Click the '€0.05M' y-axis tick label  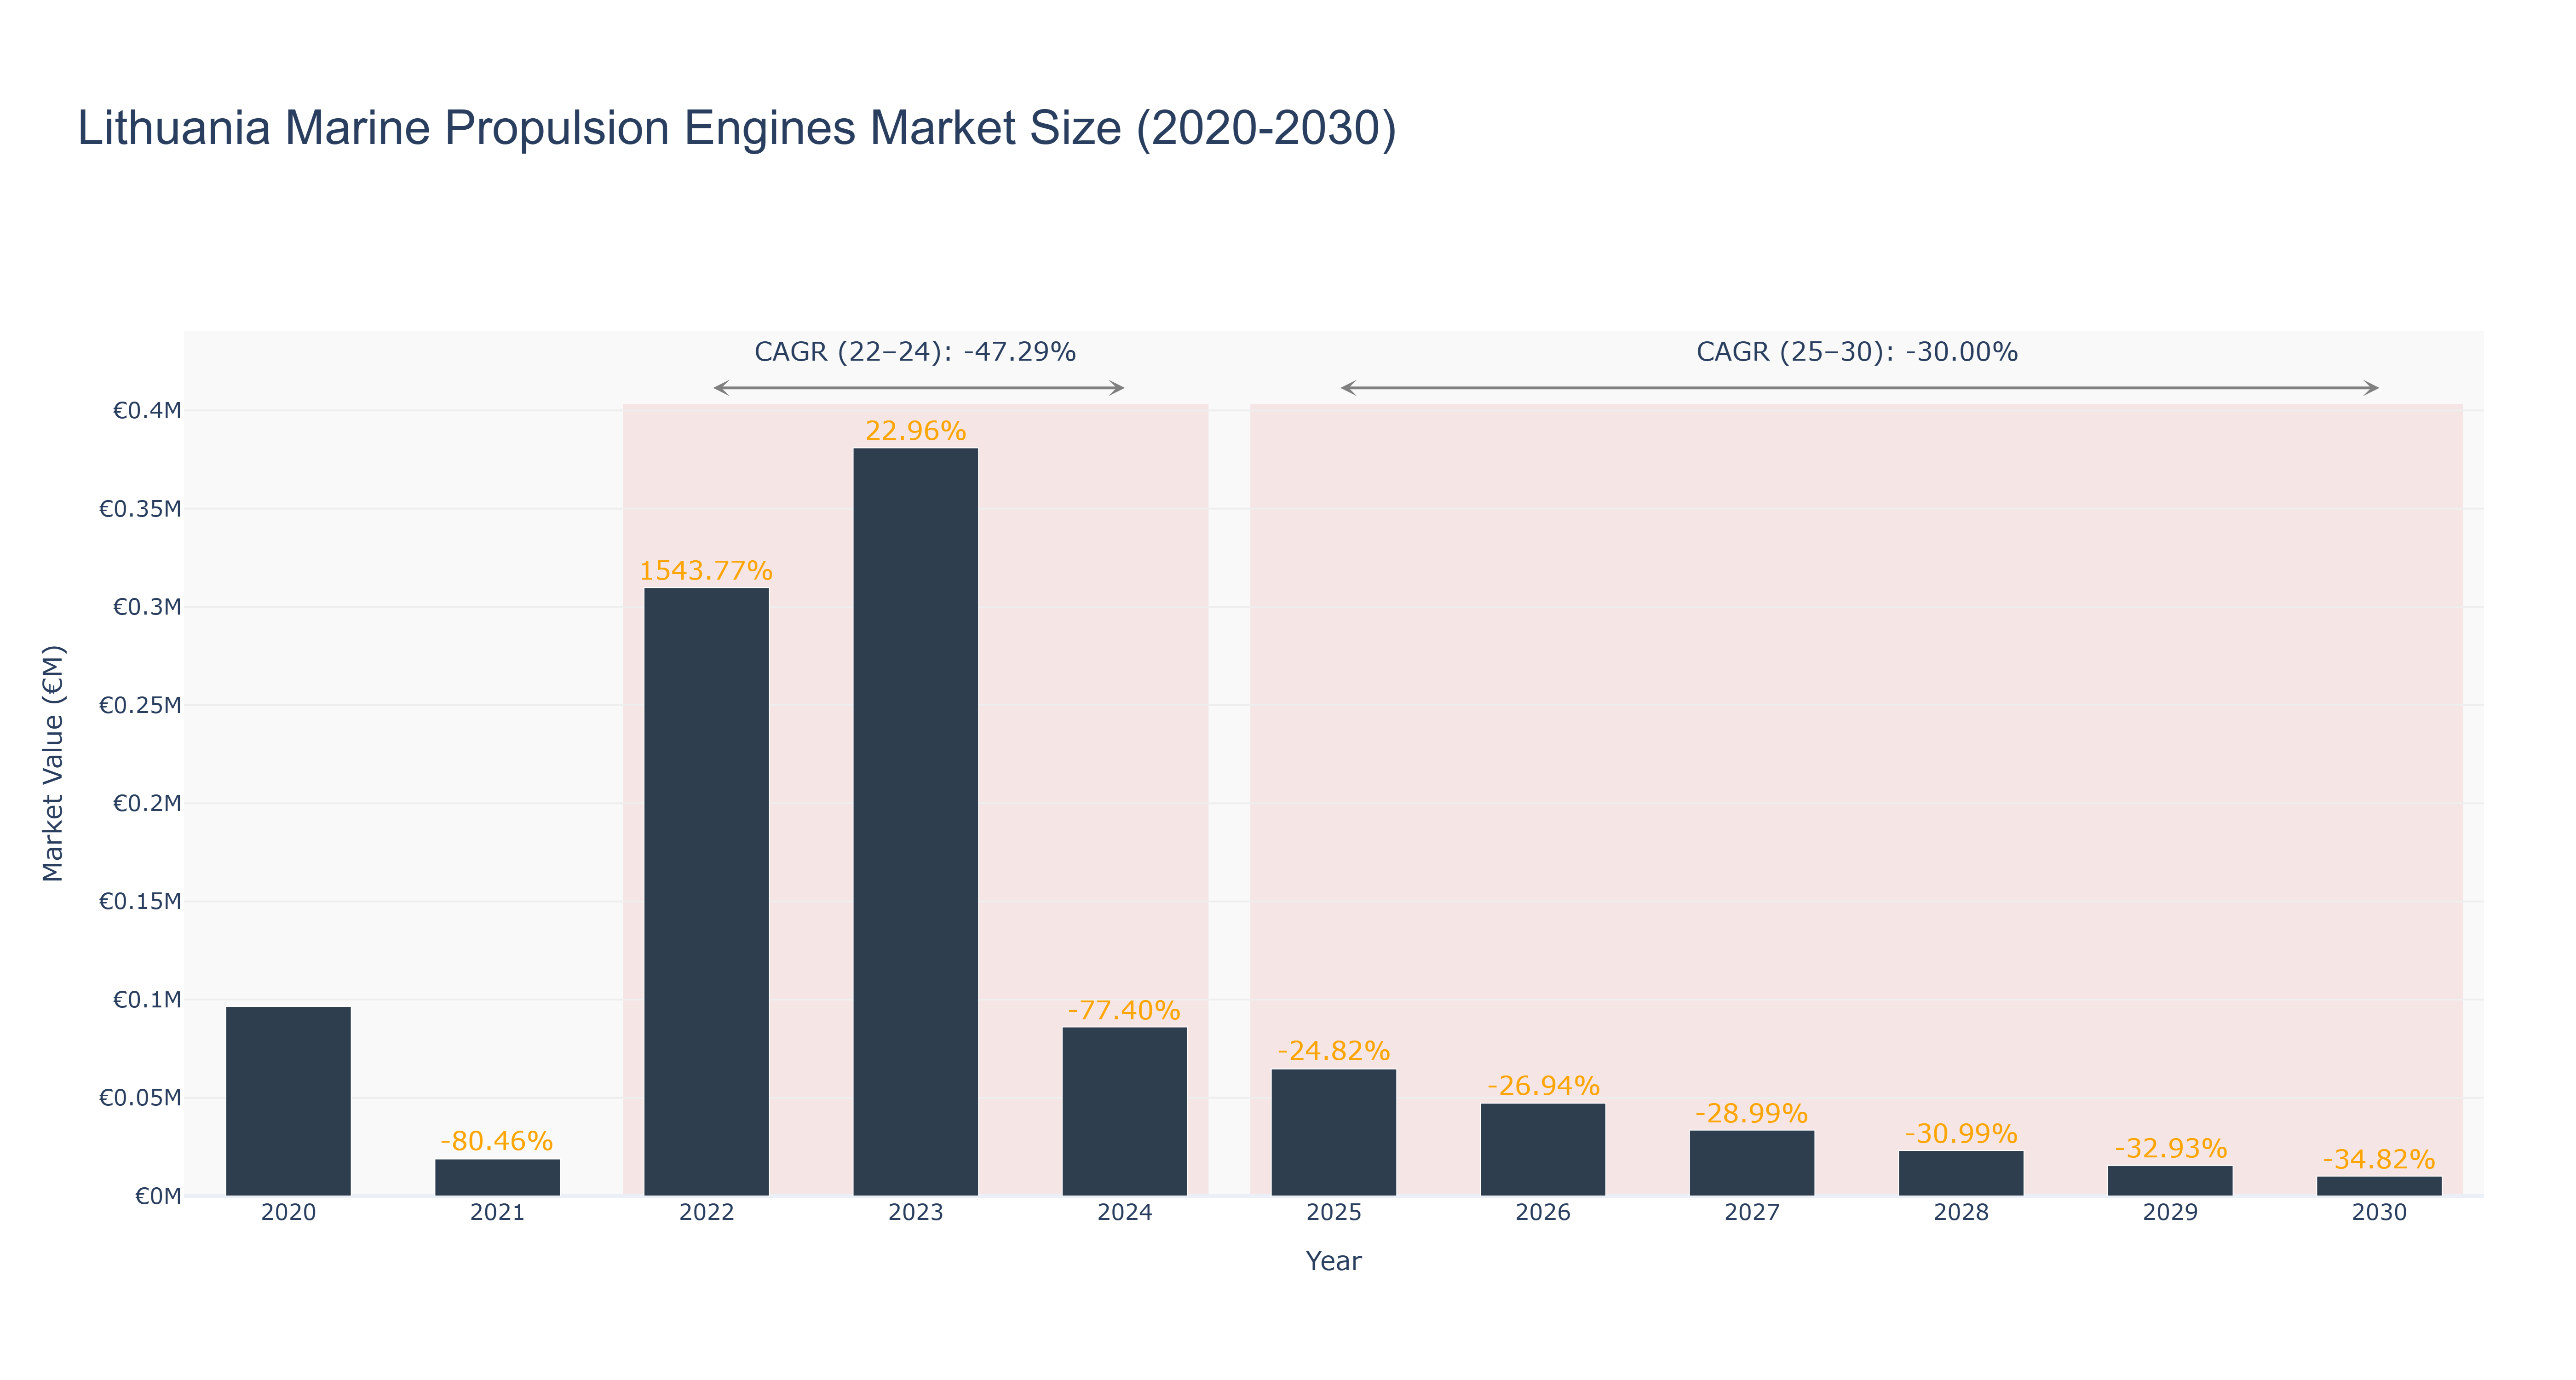140,1098
